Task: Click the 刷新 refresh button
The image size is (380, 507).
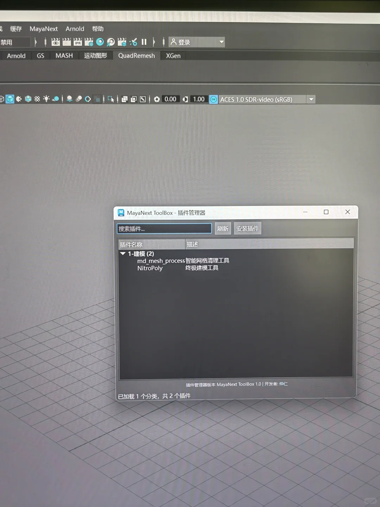Action: pos(223,228)
